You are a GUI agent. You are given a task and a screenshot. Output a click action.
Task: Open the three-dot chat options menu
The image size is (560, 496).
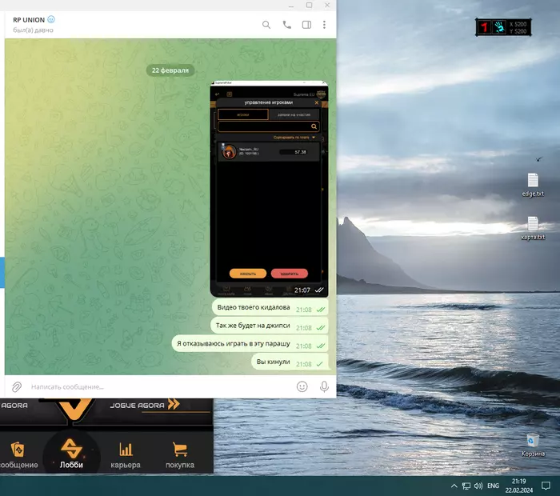tap(324, 25)
